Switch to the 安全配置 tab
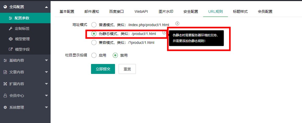Viewport: 302px width, 123px height. [x=191, y=11]
